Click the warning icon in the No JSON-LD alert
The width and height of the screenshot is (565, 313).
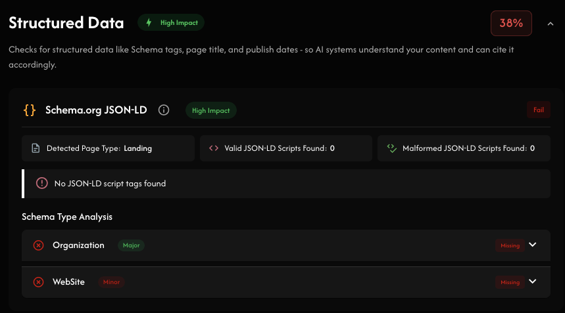click(x=42, y=184)
